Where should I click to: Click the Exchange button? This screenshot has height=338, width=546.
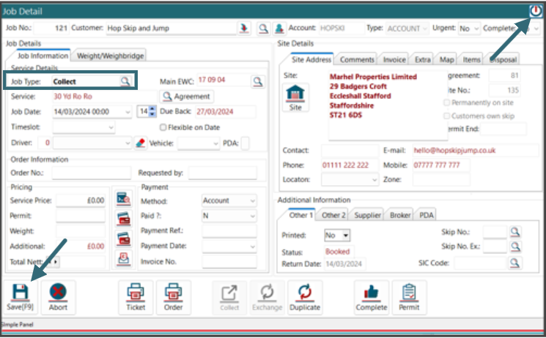pyautogui.click(x=267, y=297)
